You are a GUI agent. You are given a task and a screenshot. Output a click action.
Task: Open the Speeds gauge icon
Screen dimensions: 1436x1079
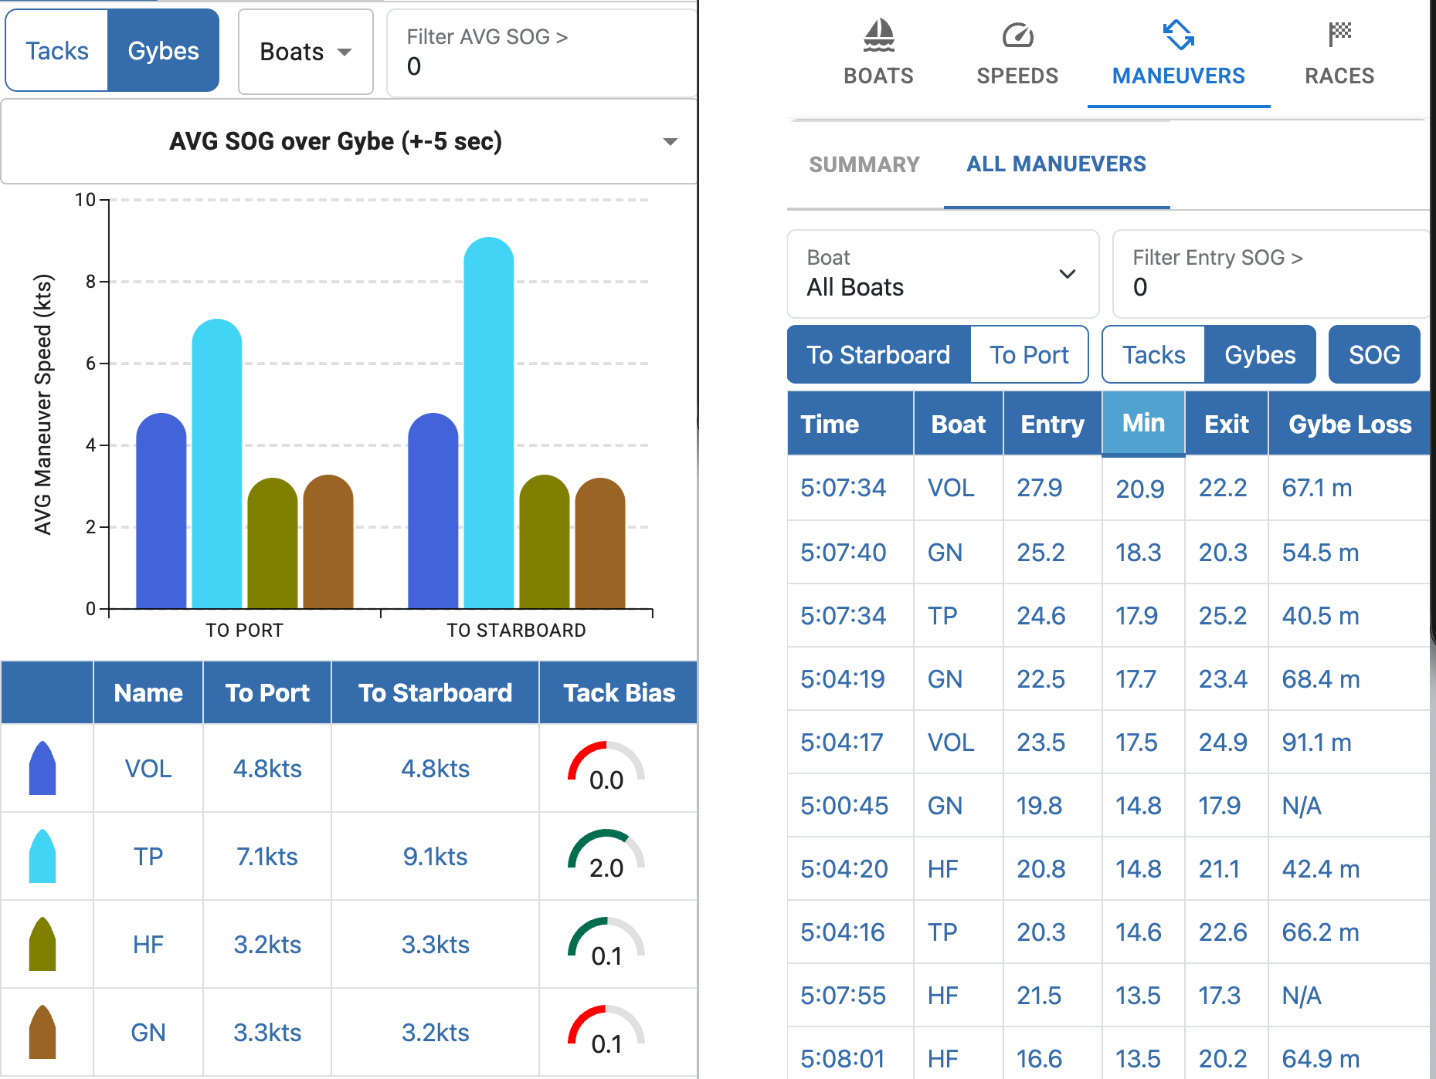click(1017, 36)
